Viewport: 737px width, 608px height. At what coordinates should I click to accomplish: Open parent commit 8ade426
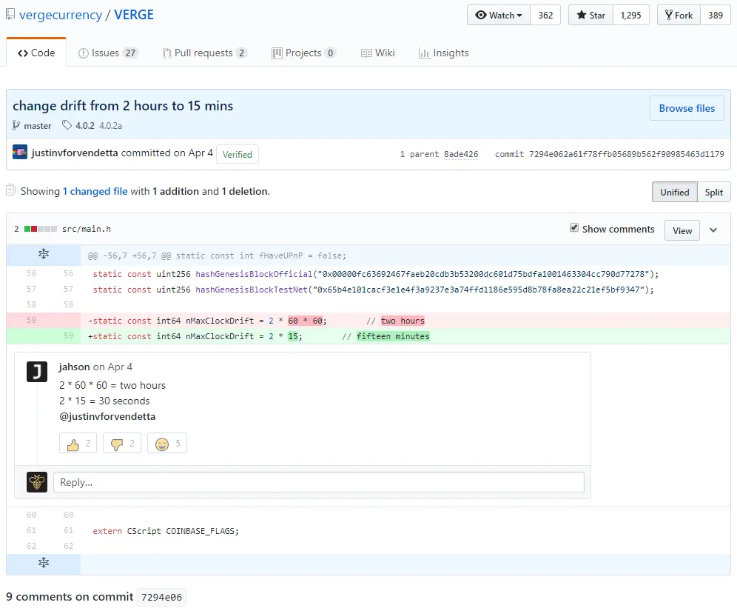point(461,154)
